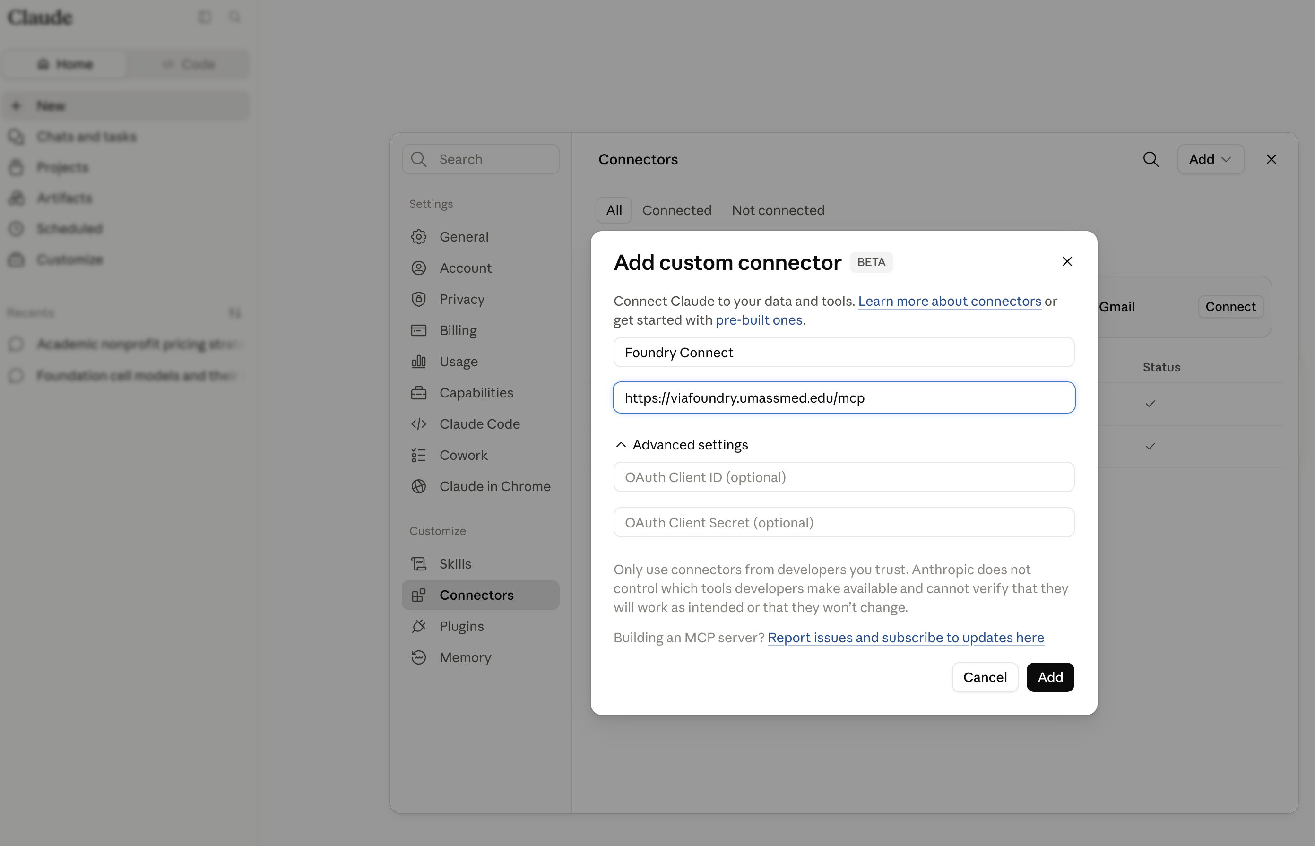
Task: Click the OAuth Client ID field
Action: pyautogui.click(x=844, y=477)
